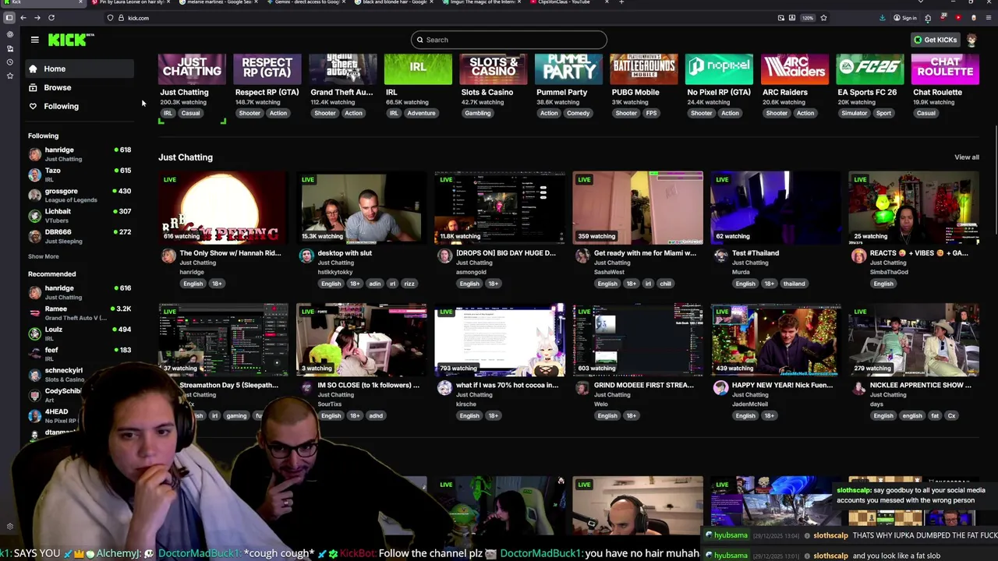998x561 pixels.
Task: Open the hamburger sidebar menu
Action: coord(34,40)
